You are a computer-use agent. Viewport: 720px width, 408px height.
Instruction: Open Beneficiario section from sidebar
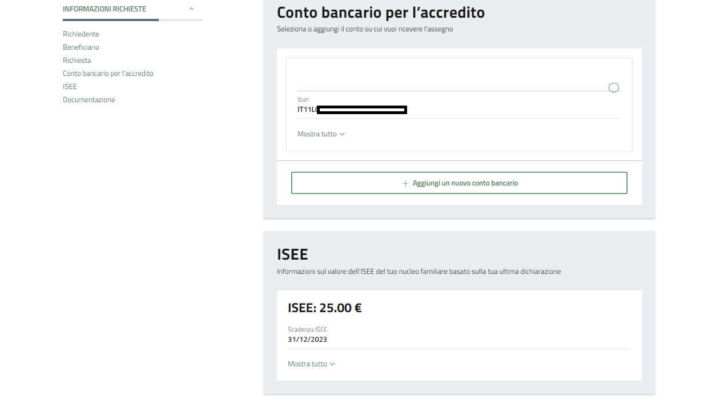[81, 47]
